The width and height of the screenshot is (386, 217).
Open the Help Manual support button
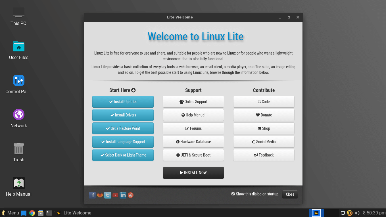[x=193, y=115]
